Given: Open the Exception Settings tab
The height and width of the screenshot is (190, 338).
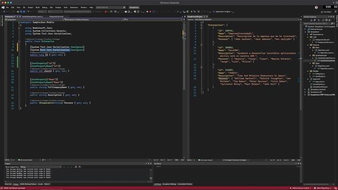Looking at the screenshot, I should 170,184.
